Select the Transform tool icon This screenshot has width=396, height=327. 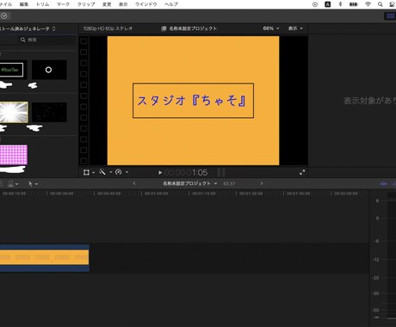tap(86, 172)
